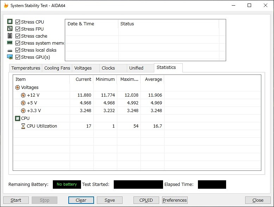Sort by the Average column header
The image size is (274, 207).
pos(153,79)
